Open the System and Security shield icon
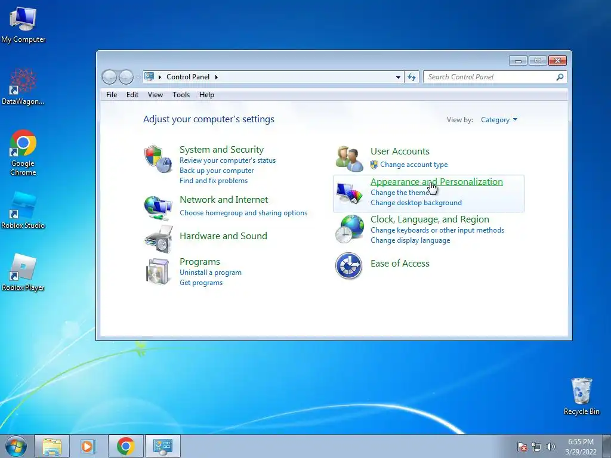611x458 pixels. tap(158, 159)
